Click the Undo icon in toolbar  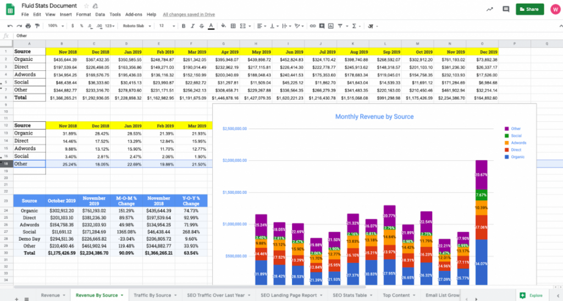(10, 26)
